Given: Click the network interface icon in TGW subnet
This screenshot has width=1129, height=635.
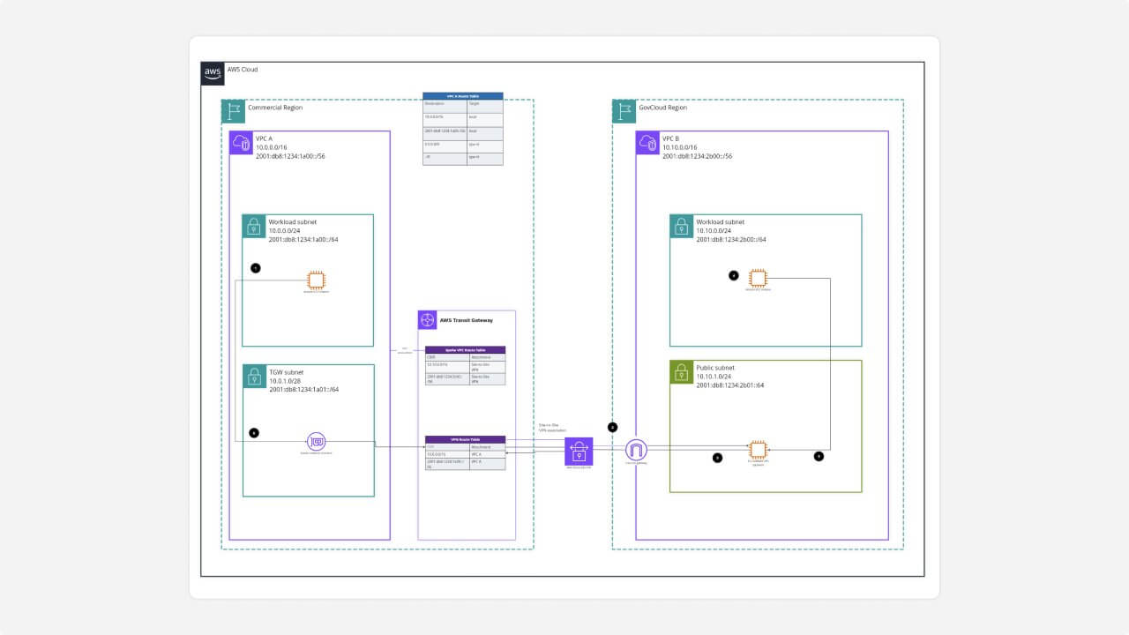Looking at the screenshot, I should pos(316,441).
